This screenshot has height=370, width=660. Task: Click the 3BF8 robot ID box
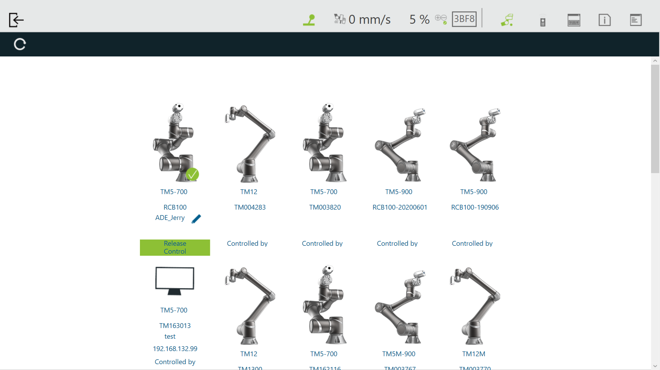click(464, 19)
